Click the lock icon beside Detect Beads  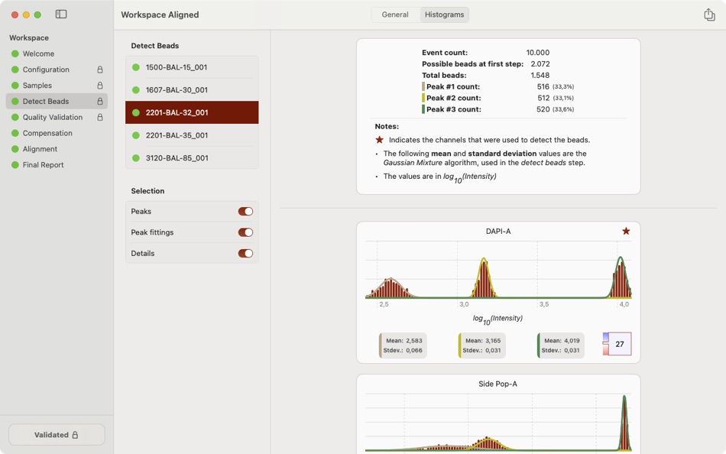coord(99,101)
